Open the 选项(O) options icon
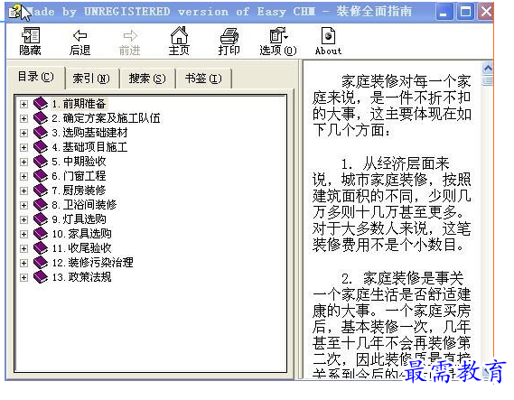 [x=278, y=35]
